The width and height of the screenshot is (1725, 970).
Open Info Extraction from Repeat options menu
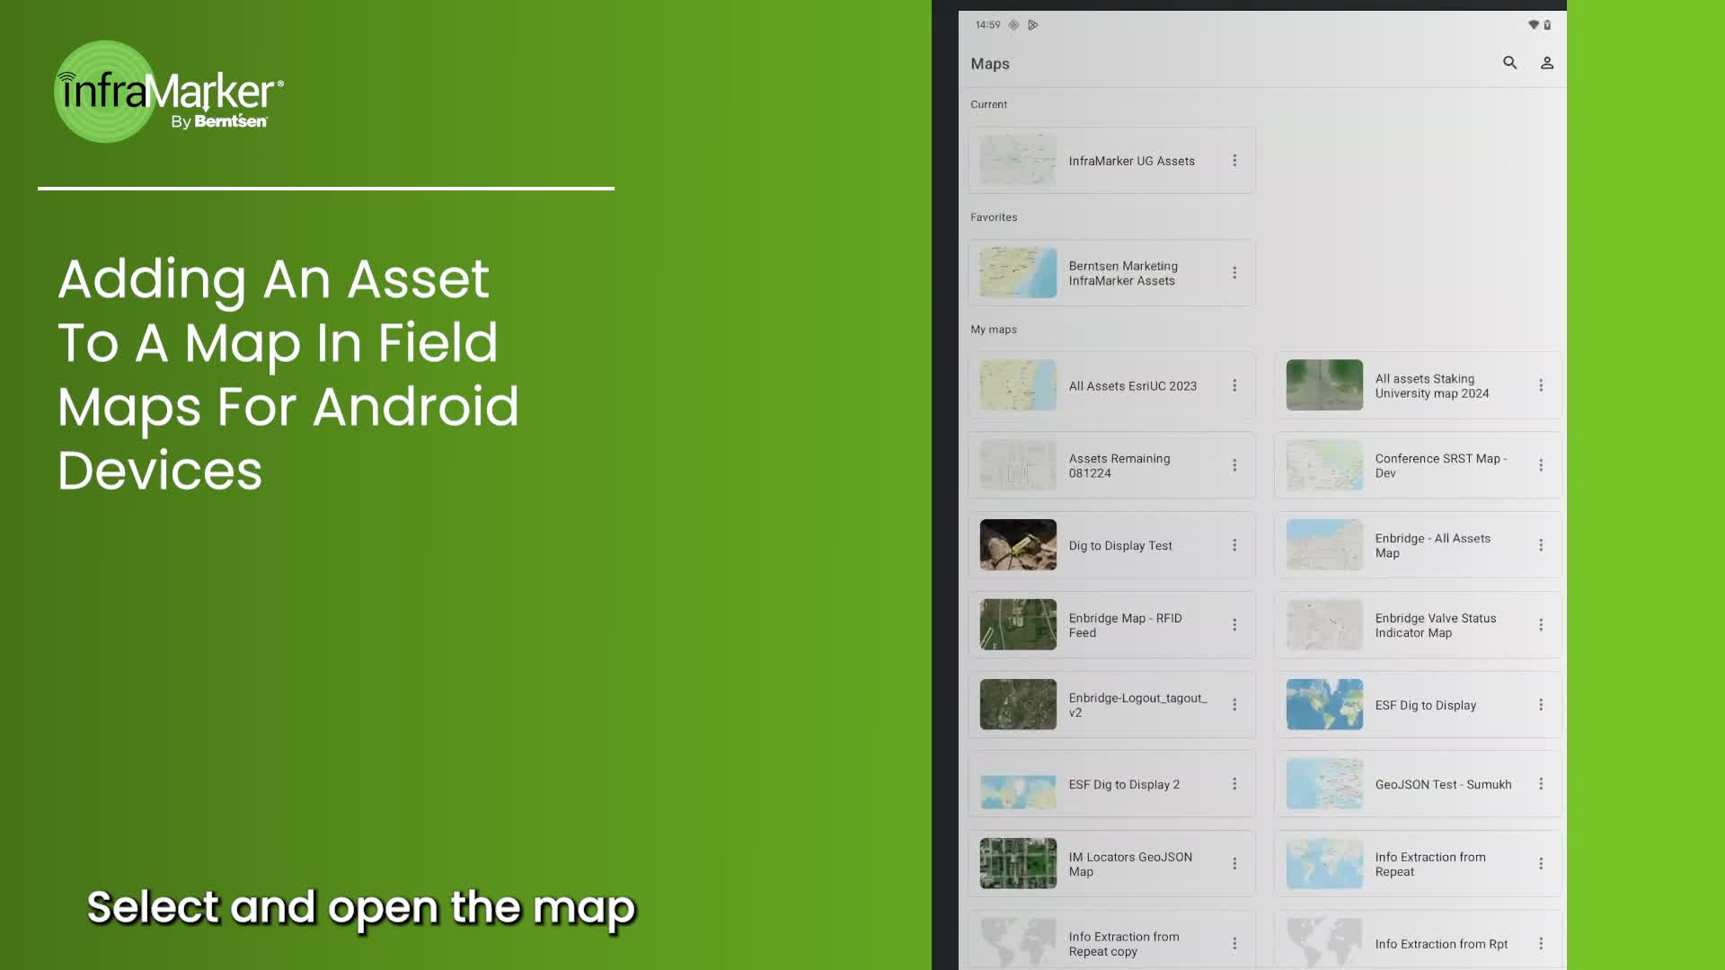pyautogui.click(x=1541, y=864)
